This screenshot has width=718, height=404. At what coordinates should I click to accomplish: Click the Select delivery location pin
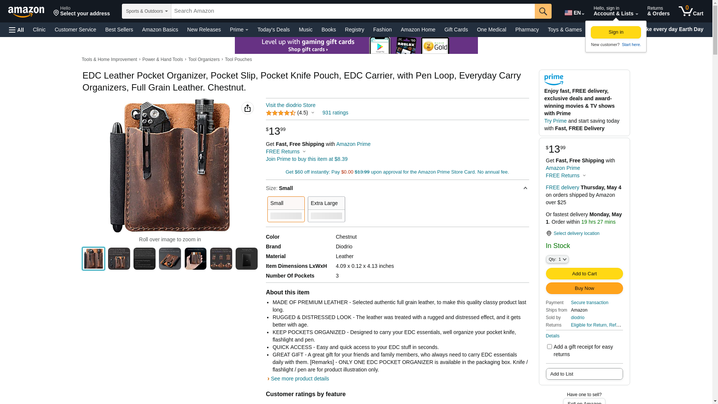coord(549,233)
